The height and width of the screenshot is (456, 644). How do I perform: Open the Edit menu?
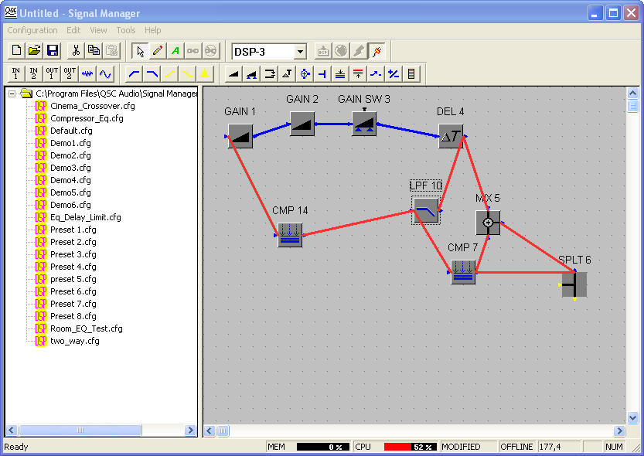point(73,30)
